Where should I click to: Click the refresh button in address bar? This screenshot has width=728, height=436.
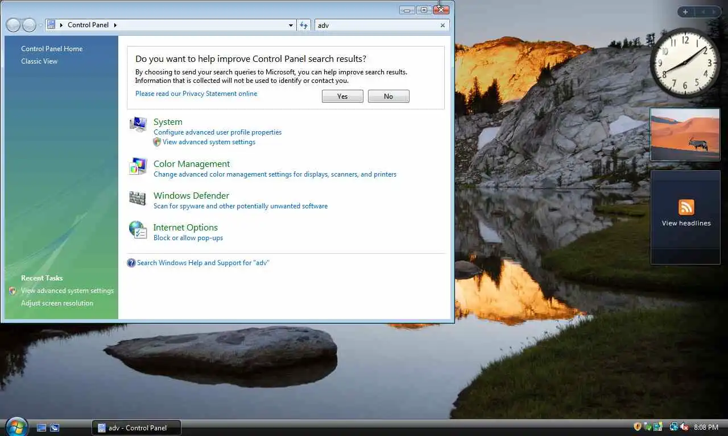tap(304, 25)
